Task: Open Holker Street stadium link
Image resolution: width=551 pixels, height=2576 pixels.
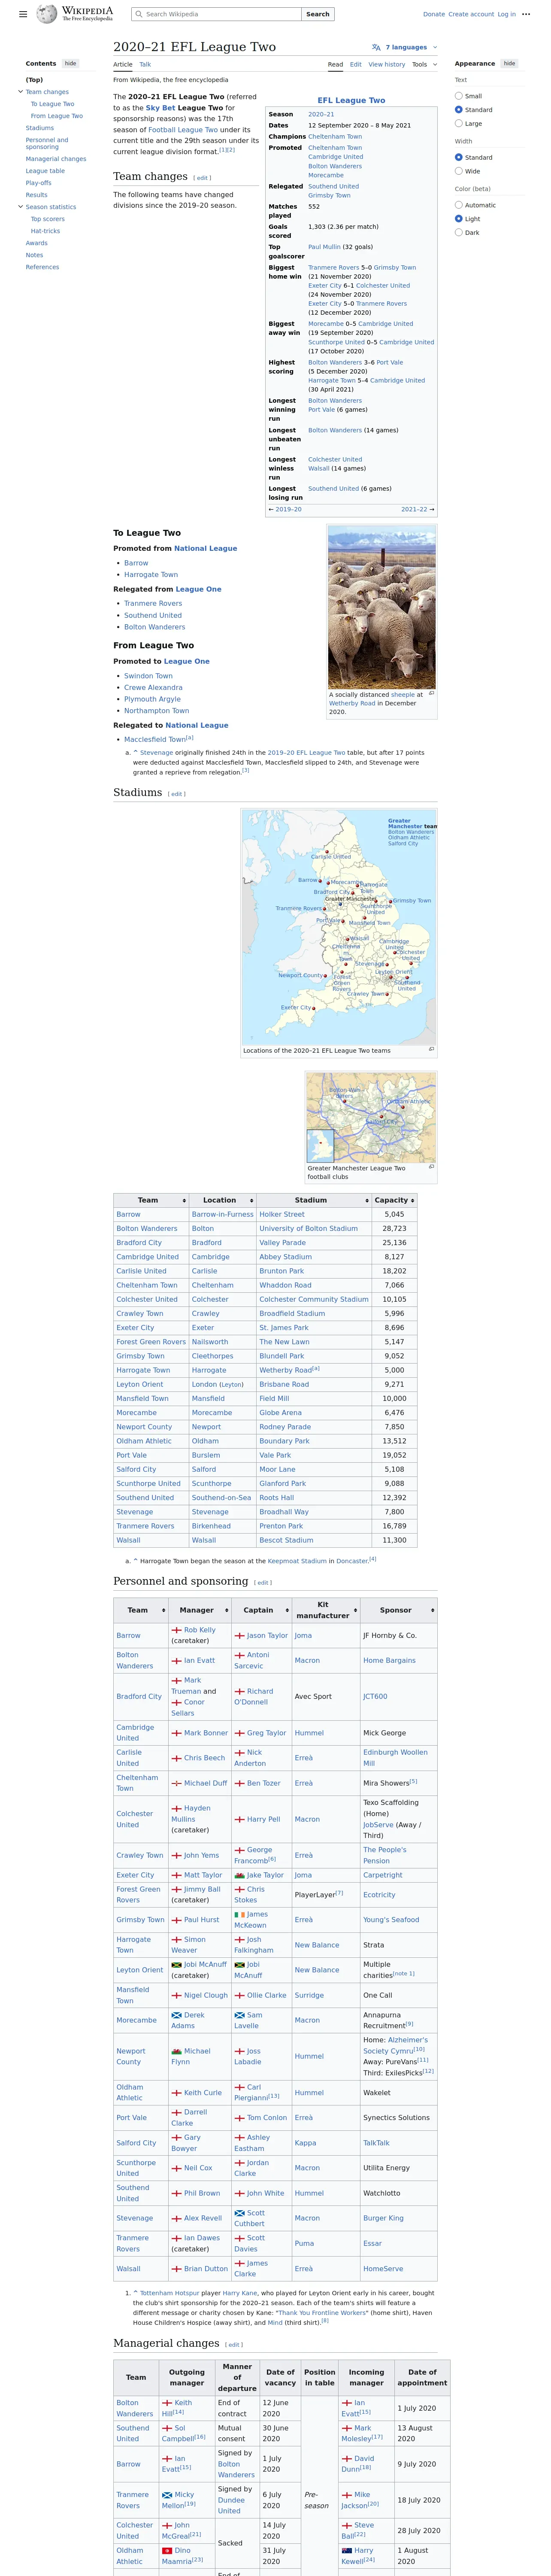Action: 282,1214
